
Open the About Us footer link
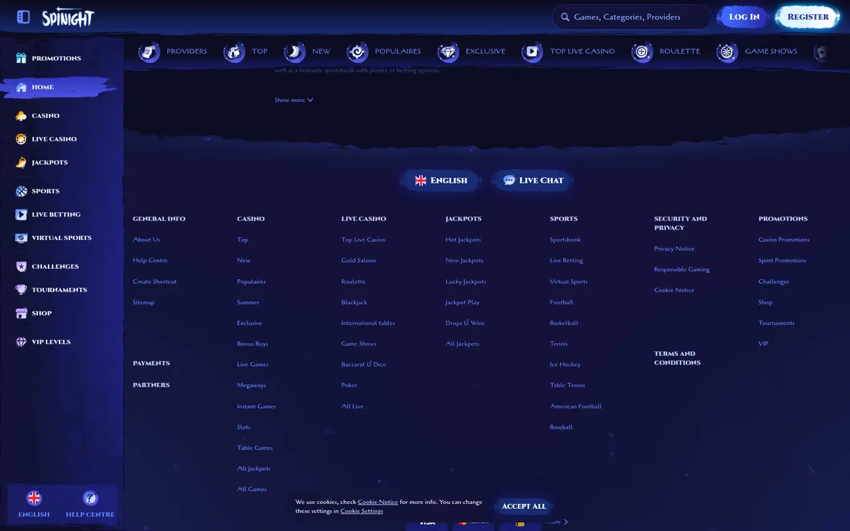pos(146,240)
